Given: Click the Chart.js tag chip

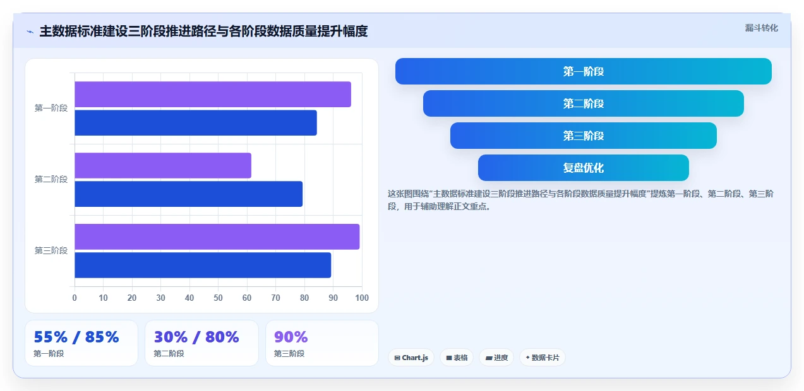Looking at the screenshot, I should point(411,358).
